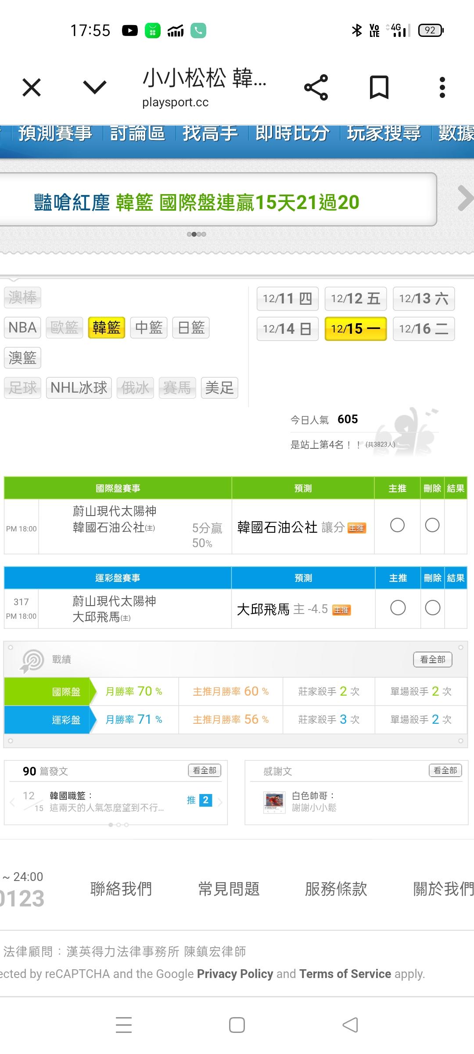
Task: Select 主推 radio for 韓國石油公社 prediction
Action: (x=397, y=525)
